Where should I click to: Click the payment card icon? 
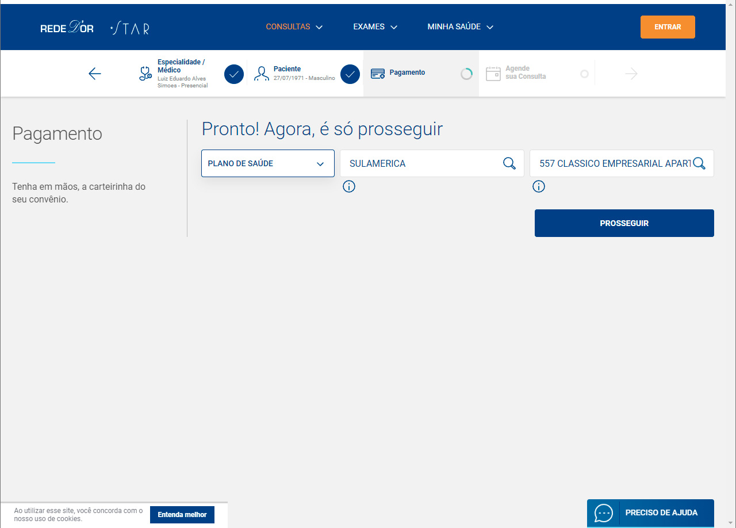378,73
